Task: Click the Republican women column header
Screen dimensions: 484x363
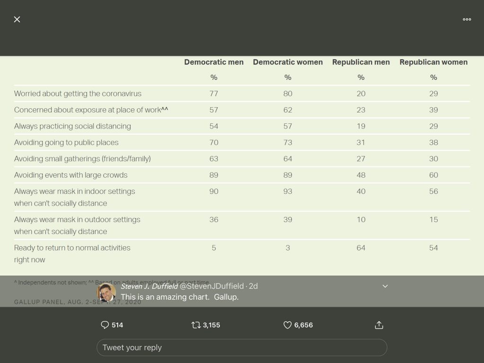Action: pos(433,62)
